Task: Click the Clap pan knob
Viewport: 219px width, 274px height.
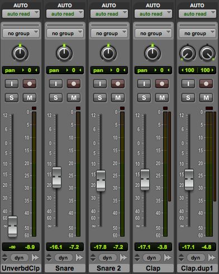Action: tap(153, 54)
